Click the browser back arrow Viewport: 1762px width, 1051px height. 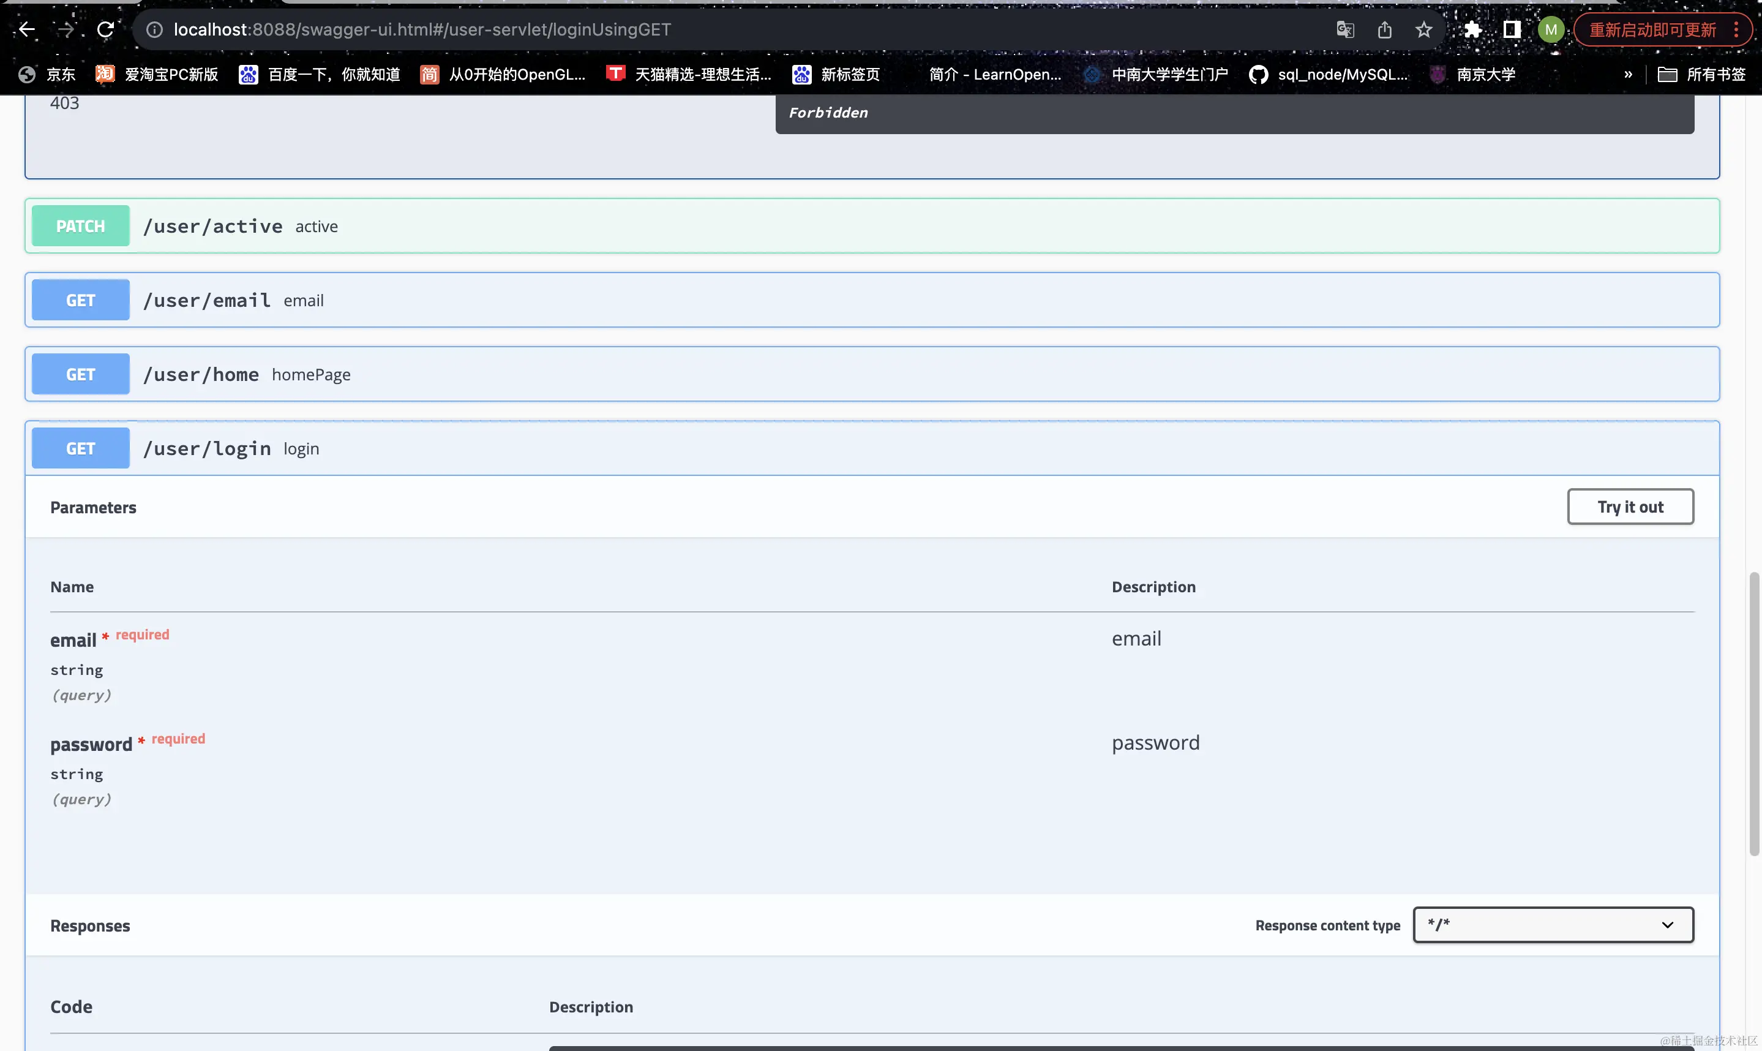point(27,29)
